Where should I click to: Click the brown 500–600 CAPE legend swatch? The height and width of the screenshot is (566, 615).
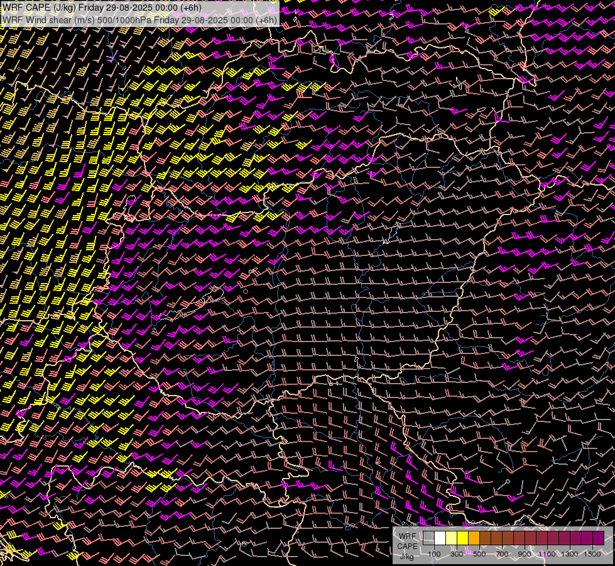click(485, 538)
